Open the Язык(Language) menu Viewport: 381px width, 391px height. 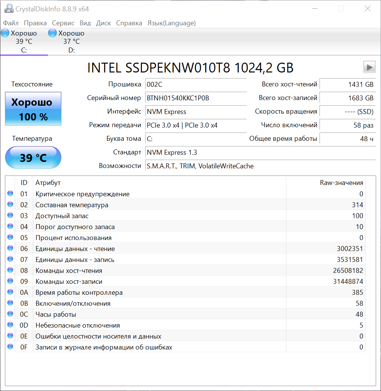(171, 23)
